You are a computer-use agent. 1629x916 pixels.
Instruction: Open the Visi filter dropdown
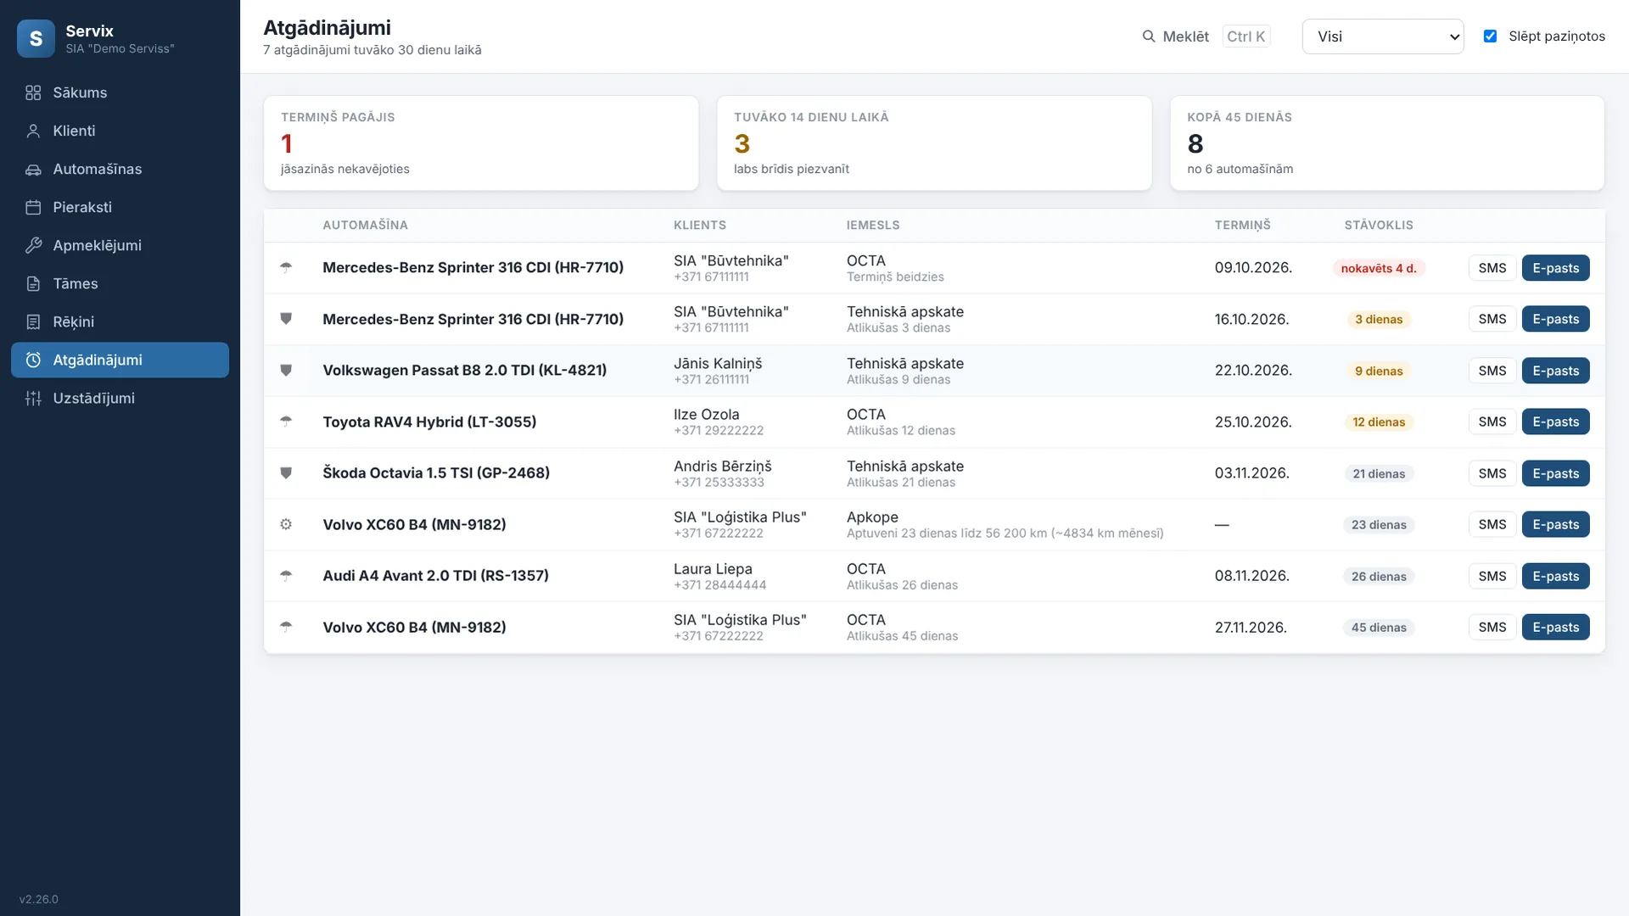1382,36
